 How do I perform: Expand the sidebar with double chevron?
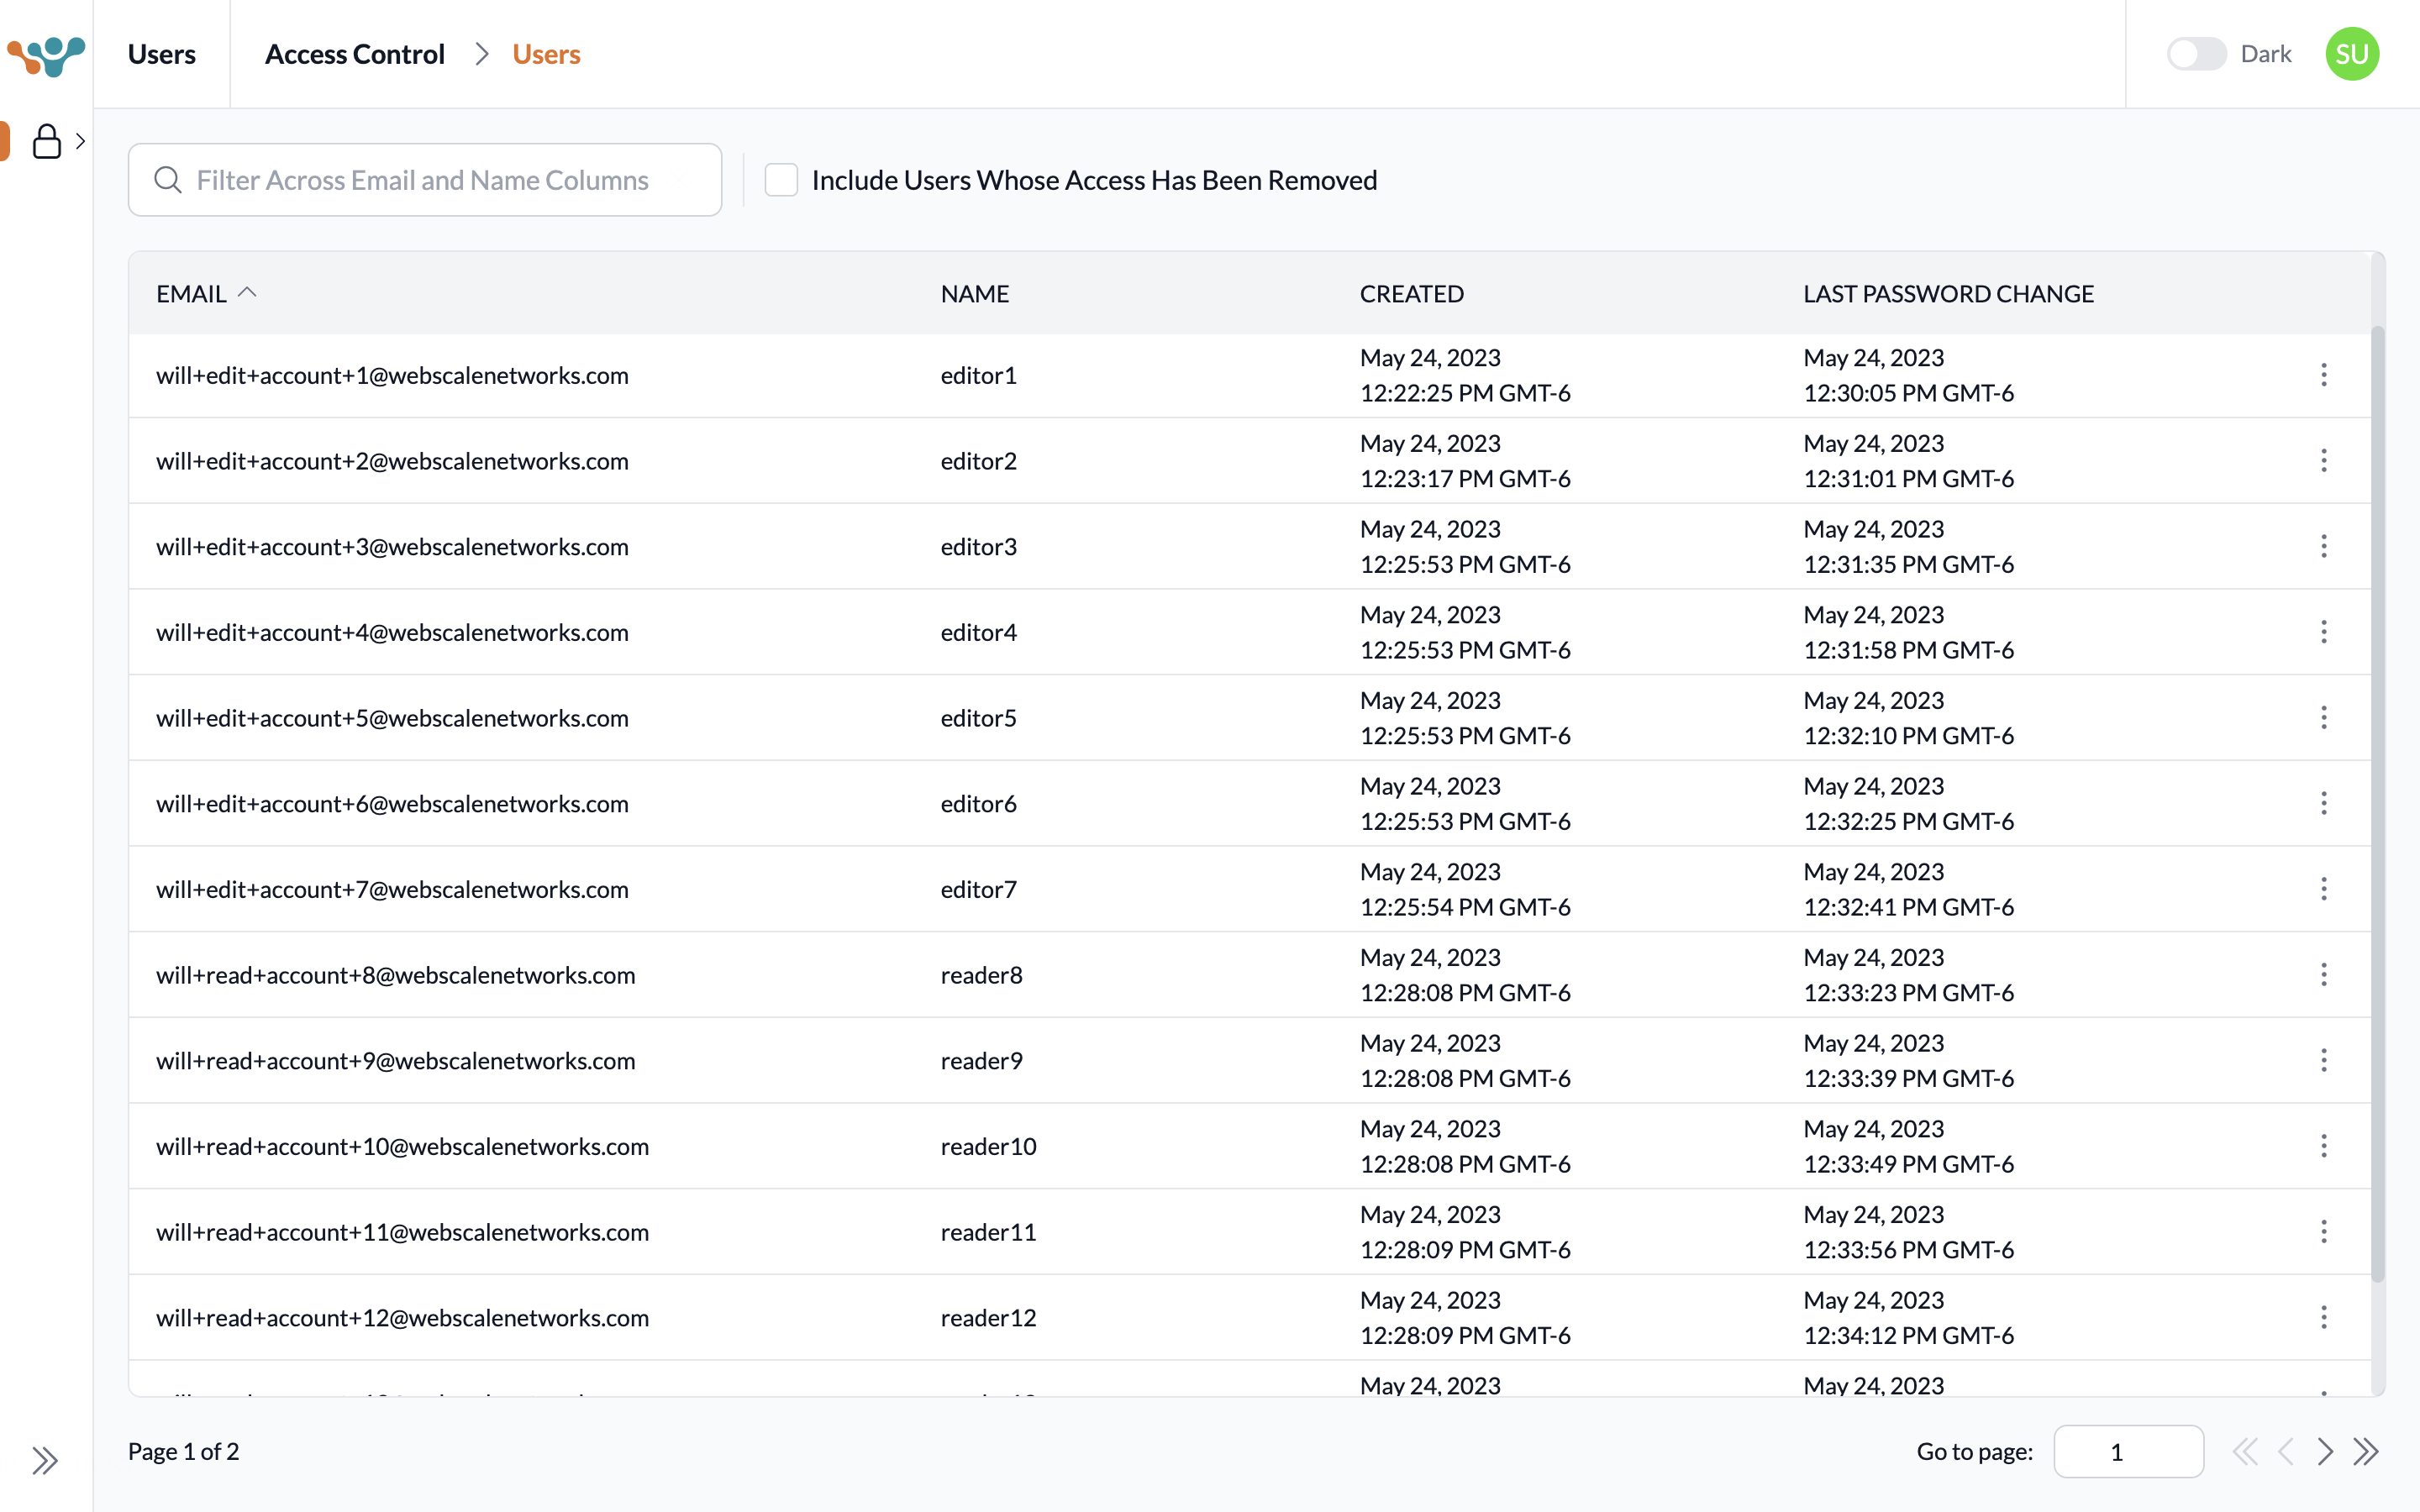45,1461
